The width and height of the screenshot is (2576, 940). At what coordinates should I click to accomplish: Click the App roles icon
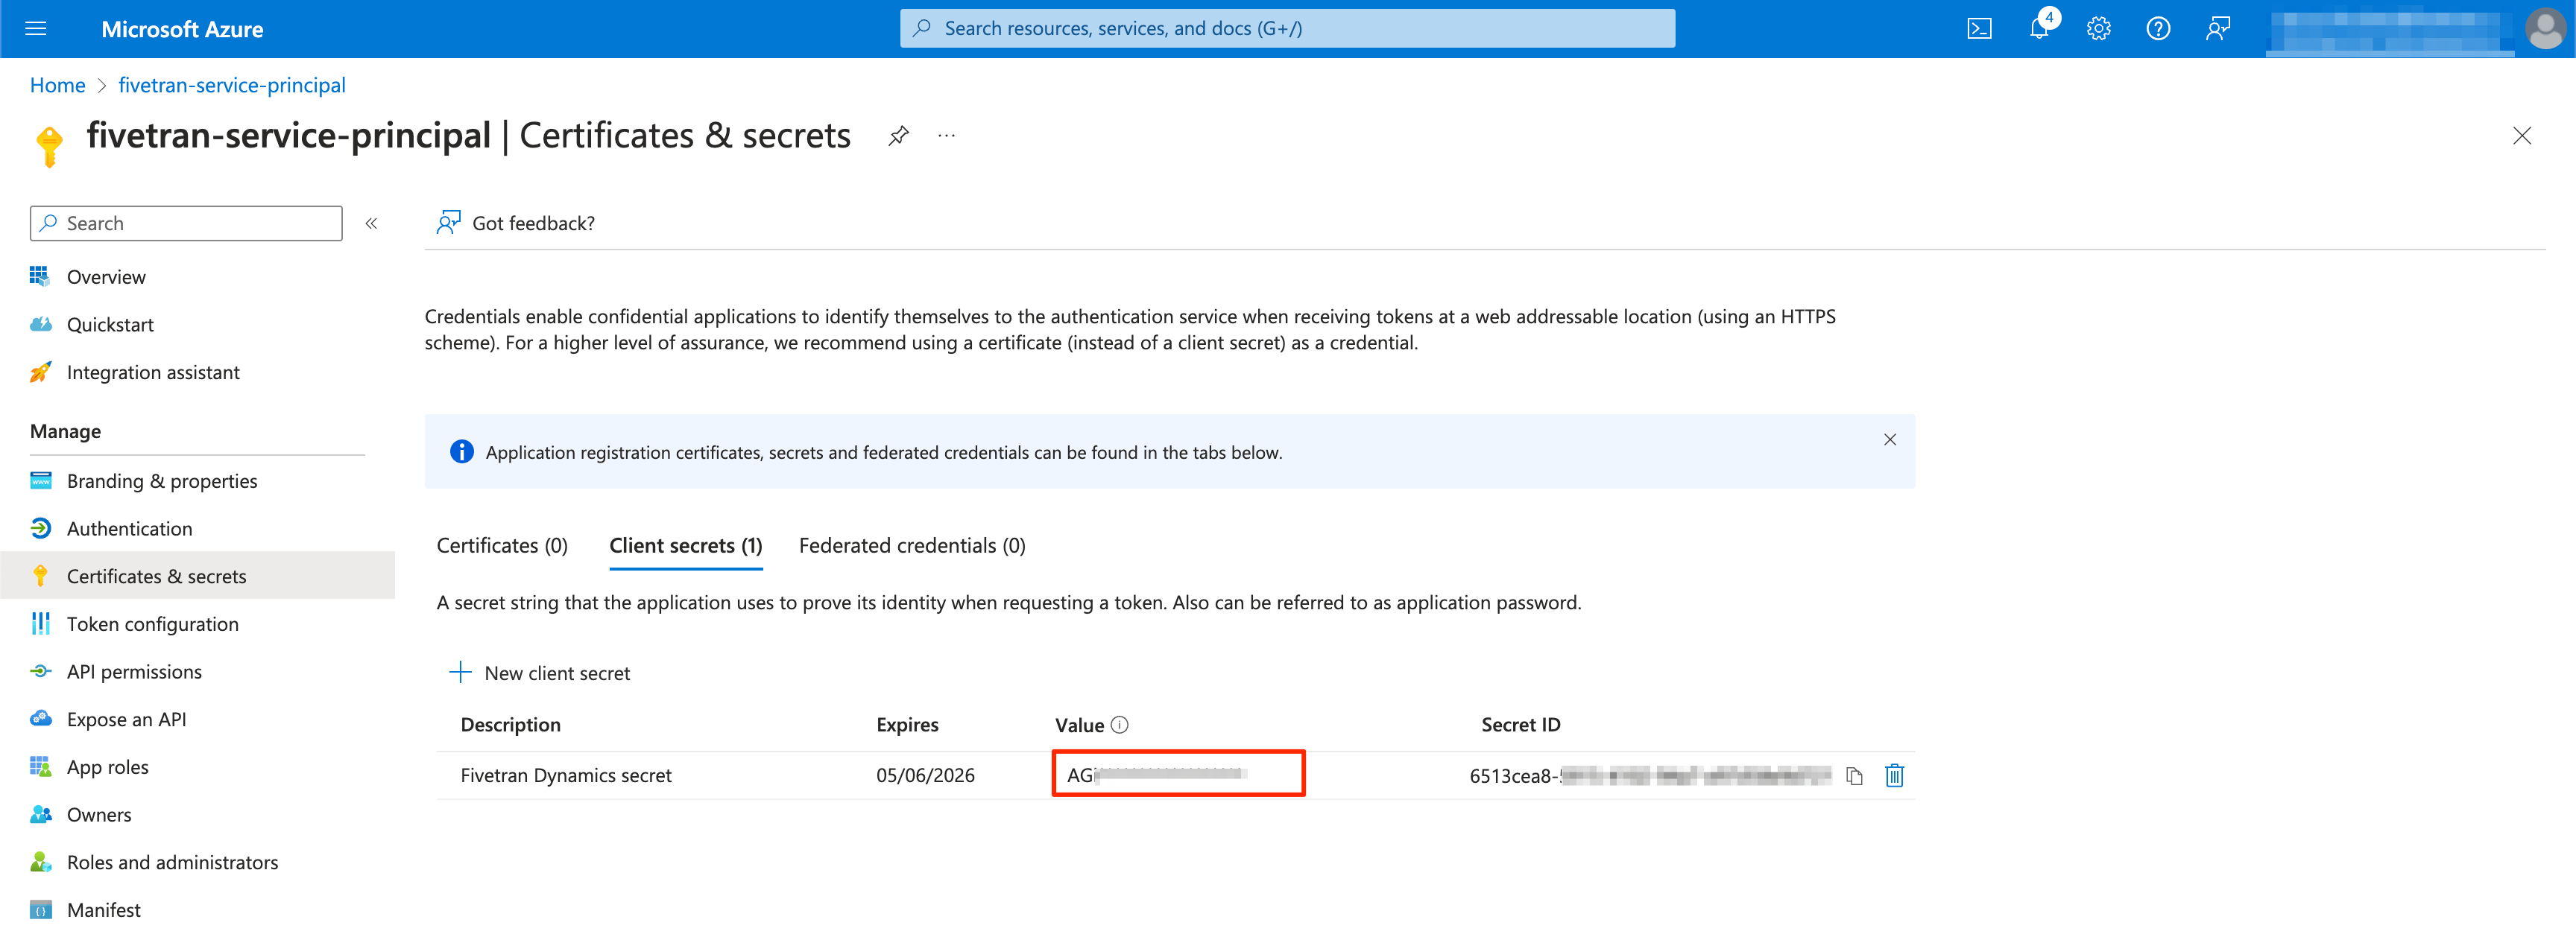(x=40, y=766)
